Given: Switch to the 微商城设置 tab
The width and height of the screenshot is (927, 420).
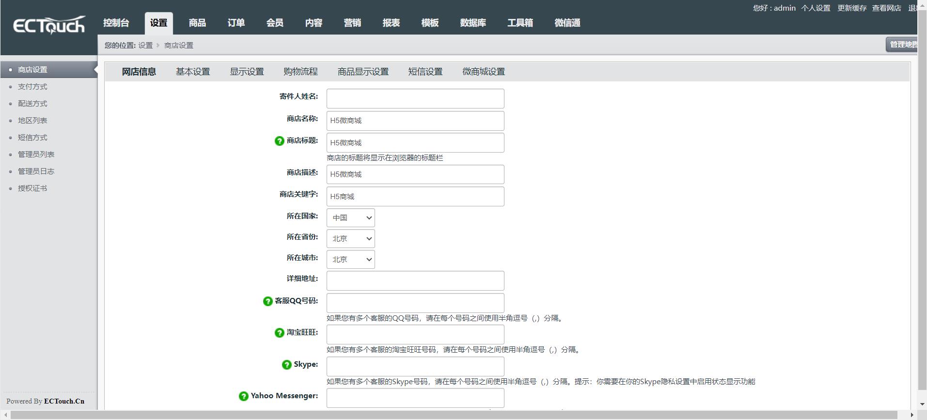Looking at the screenshot, I should pyautogui.click(x=484, y=72).
